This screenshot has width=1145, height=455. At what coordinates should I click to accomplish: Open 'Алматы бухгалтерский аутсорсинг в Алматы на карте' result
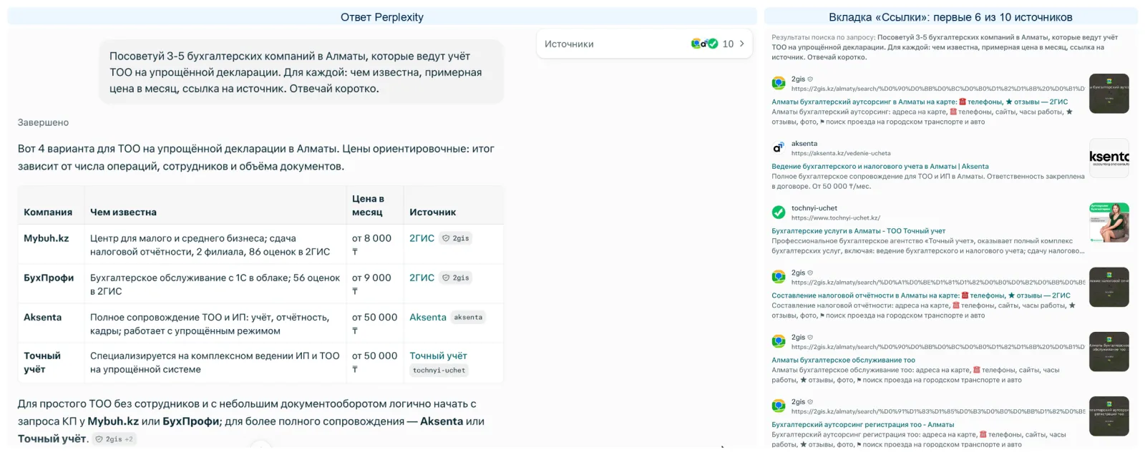[920, 102]
